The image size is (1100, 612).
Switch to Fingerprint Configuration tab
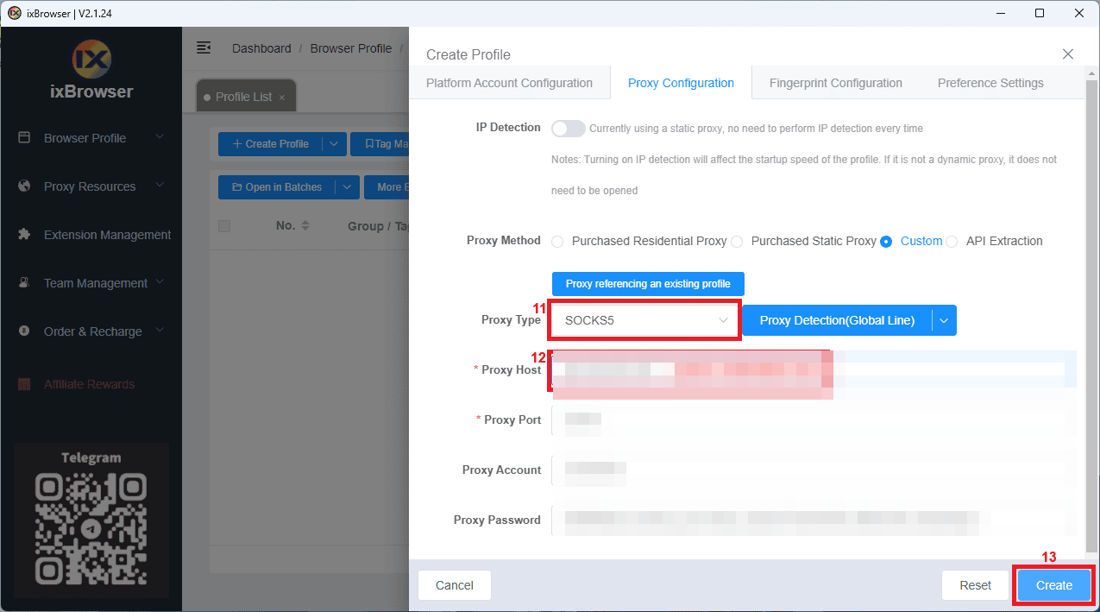tap(836, 83)
